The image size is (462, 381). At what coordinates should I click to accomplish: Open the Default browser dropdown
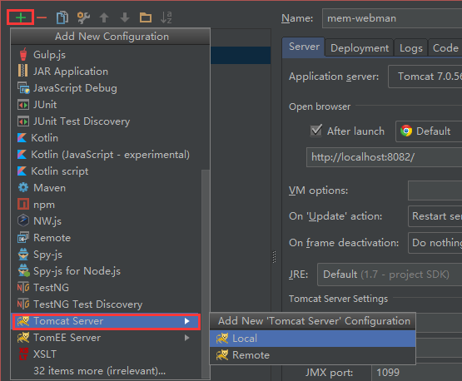click(429, 131)
